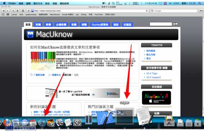Open the Gblog bookmark
The width and height of the screenshot is (204, 131).
pos(83,15)
